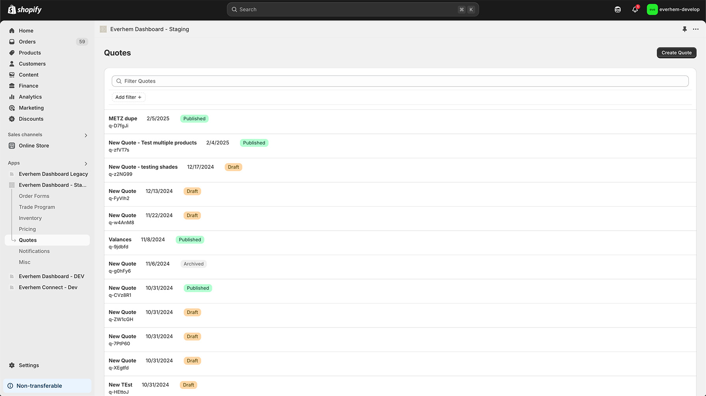The image size is (706, 396).
Task: Expand the Sales channels section chevron
Action: point(86,135)
